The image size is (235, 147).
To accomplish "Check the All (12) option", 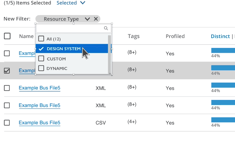I will [x=41, y=39].
